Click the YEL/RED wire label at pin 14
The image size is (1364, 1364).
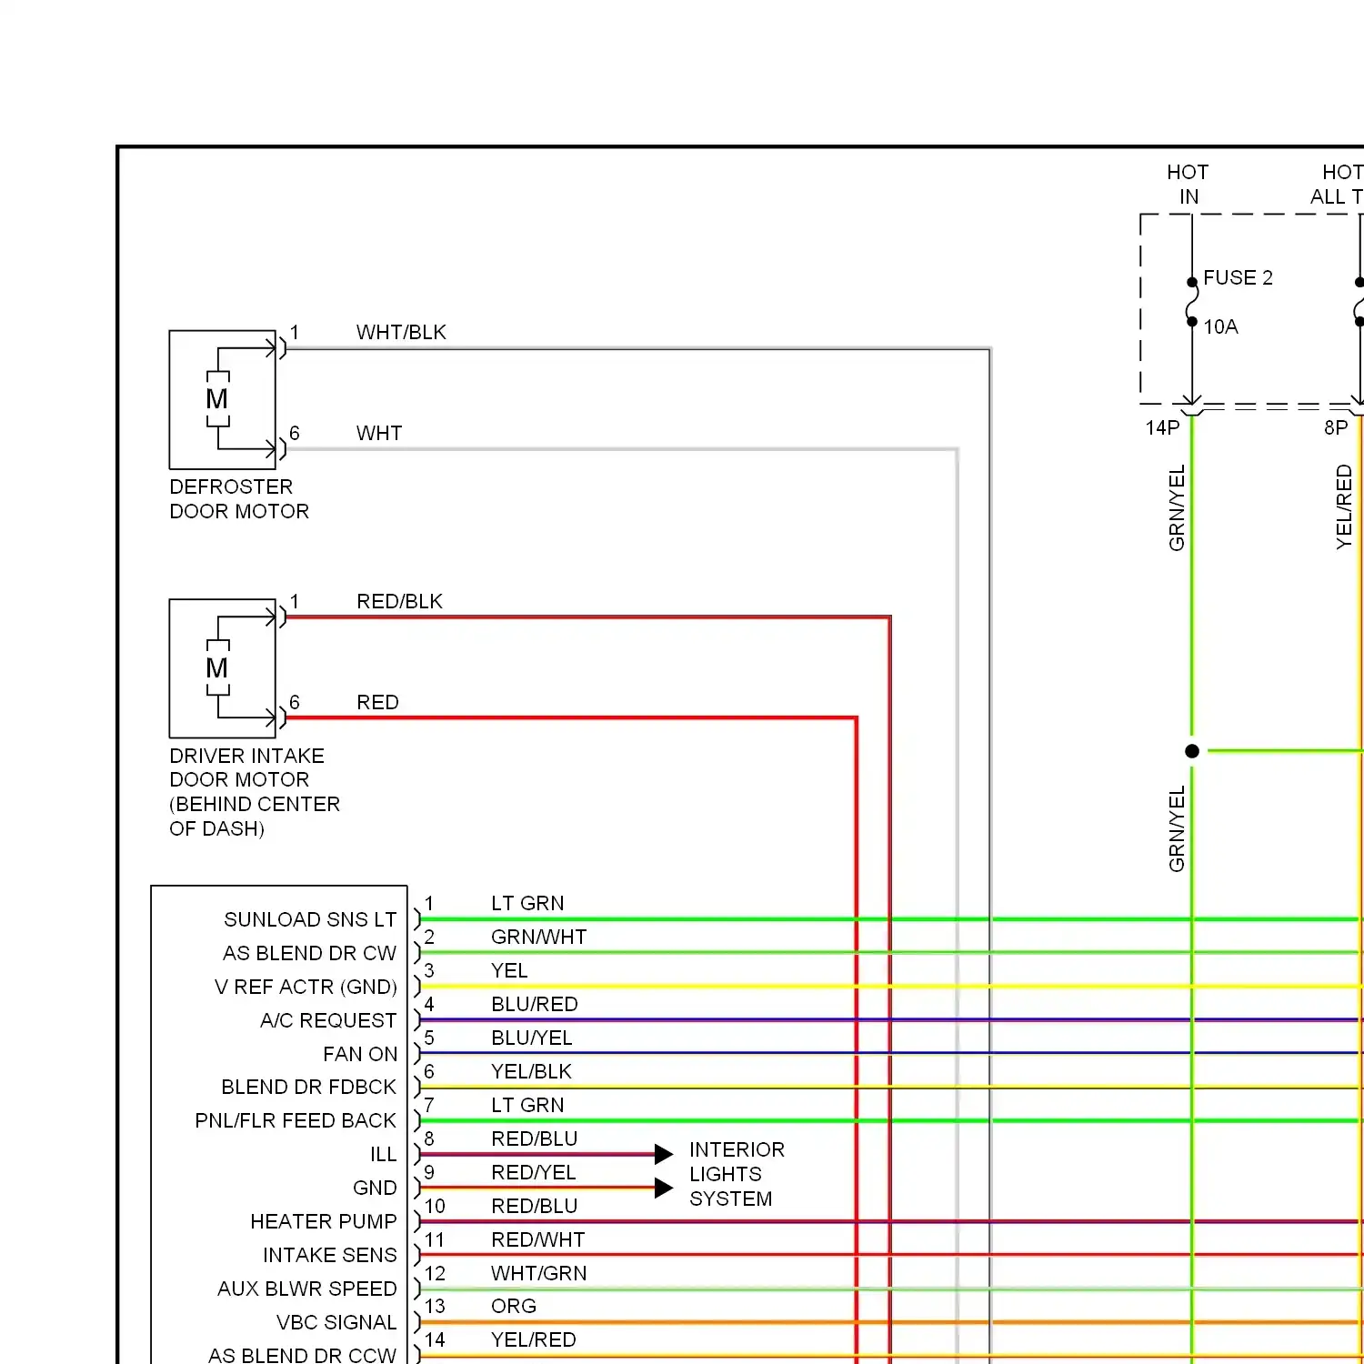tap(534, 1339)
